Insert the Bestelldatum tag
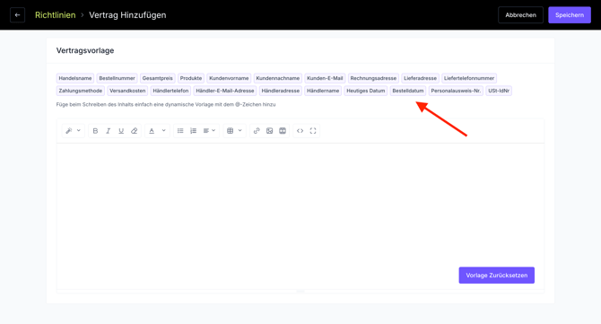 408,91
